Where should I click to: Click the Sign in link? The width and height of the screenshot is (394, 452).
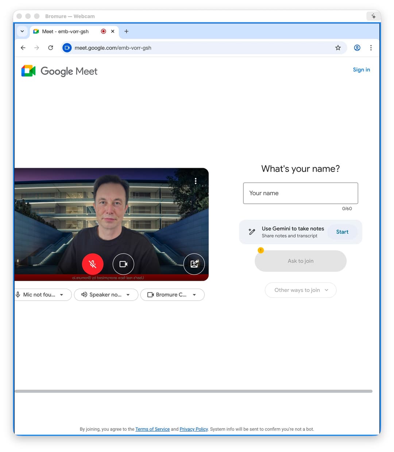361,70
